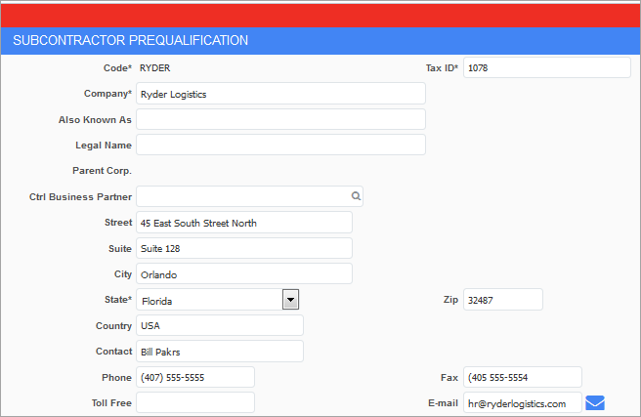Click the Tax ID* label

click(442, 68)
